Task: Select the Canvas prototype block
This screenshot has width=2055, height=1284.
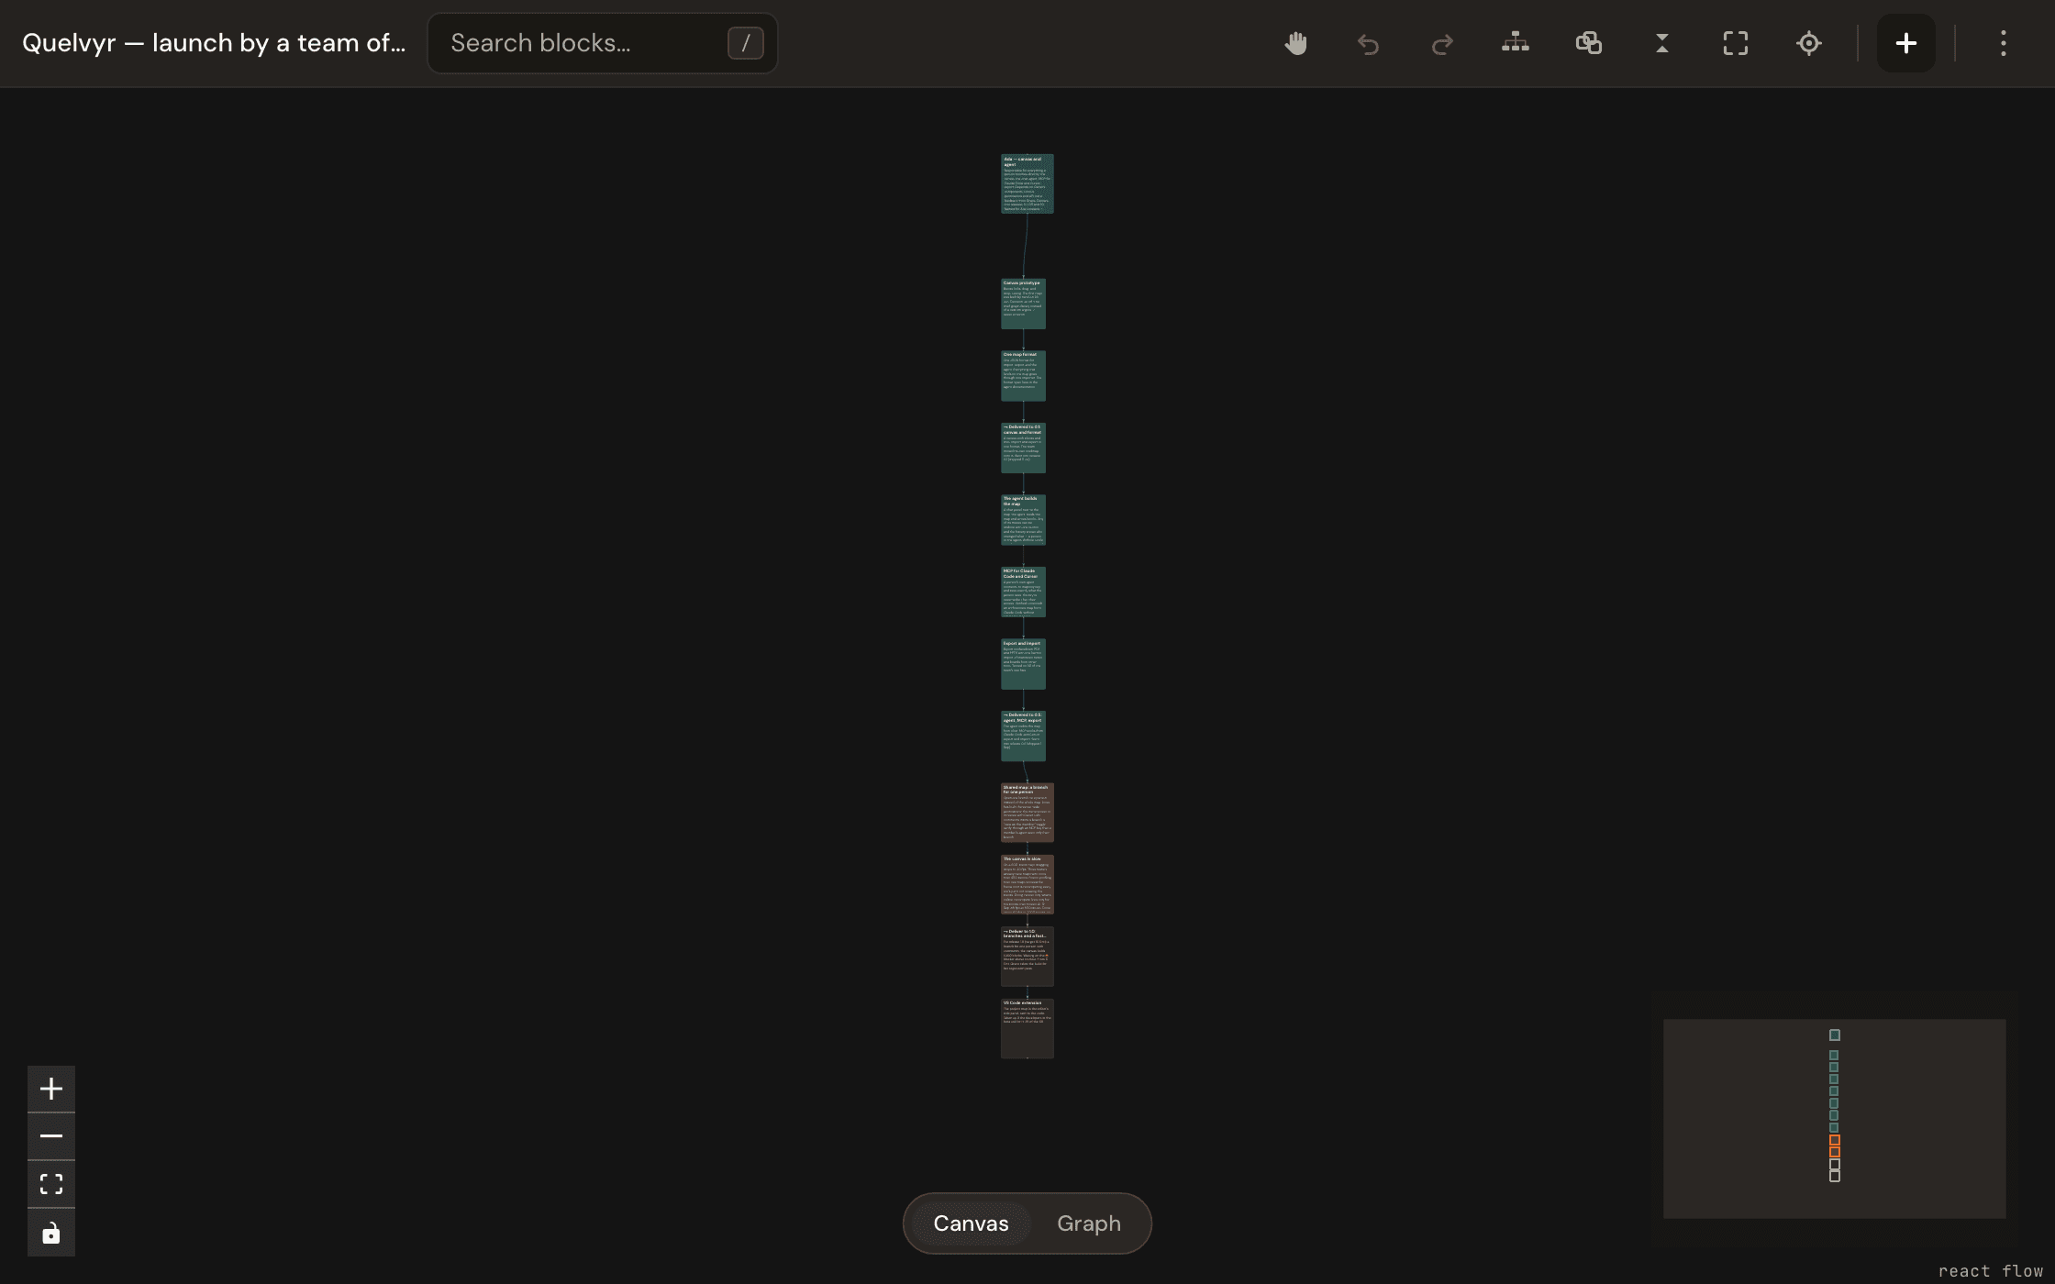Action: pyautogui.click(x=1023, y=304)
